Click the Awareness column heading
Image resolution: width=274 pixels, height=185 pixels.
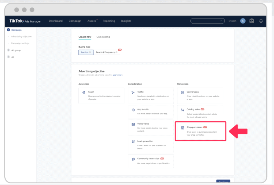click(84, 84)
